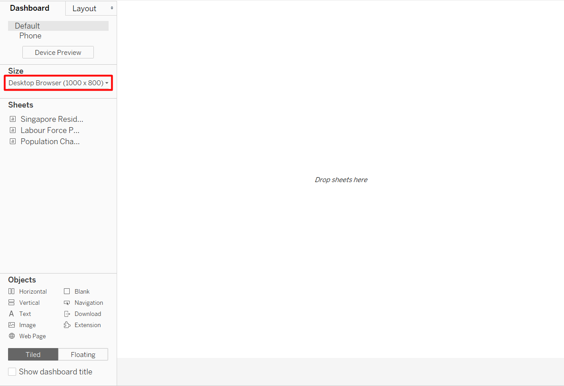Select the Image object icon
This screenshot has width=564, height=386.
[12, 325]
